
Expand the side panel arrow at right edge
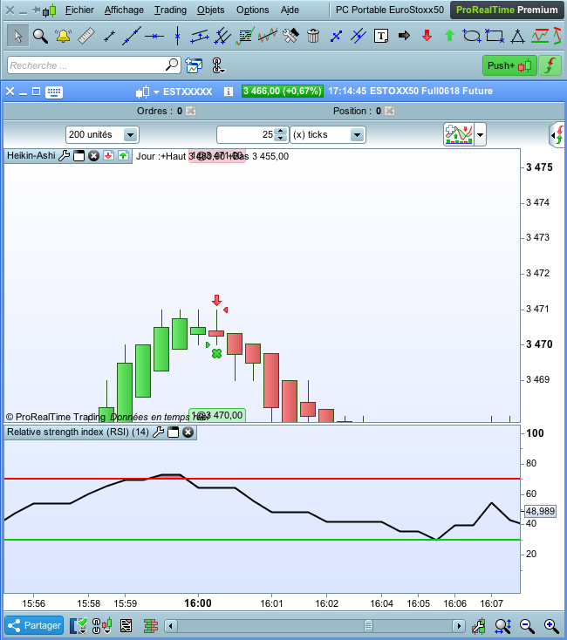(557, 134)
